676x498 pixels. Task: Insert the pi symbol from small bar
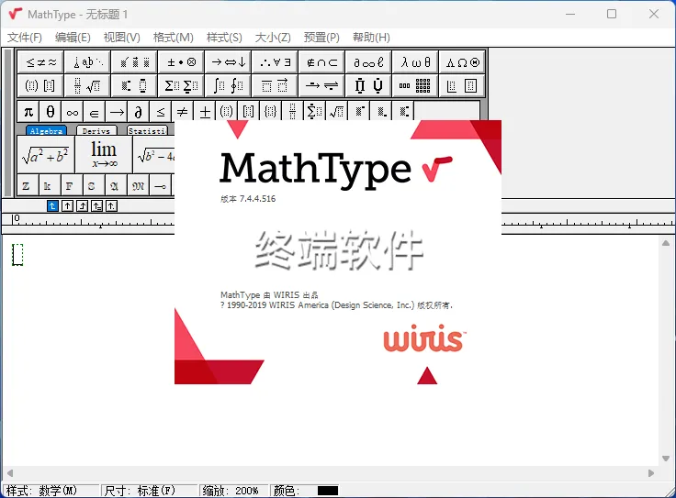(x=28, y=112)
